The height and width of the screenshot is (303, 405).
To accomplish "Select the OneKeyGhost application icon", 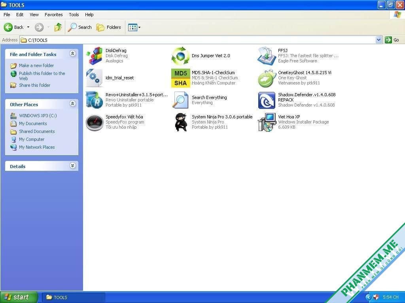I will [267, 78].
